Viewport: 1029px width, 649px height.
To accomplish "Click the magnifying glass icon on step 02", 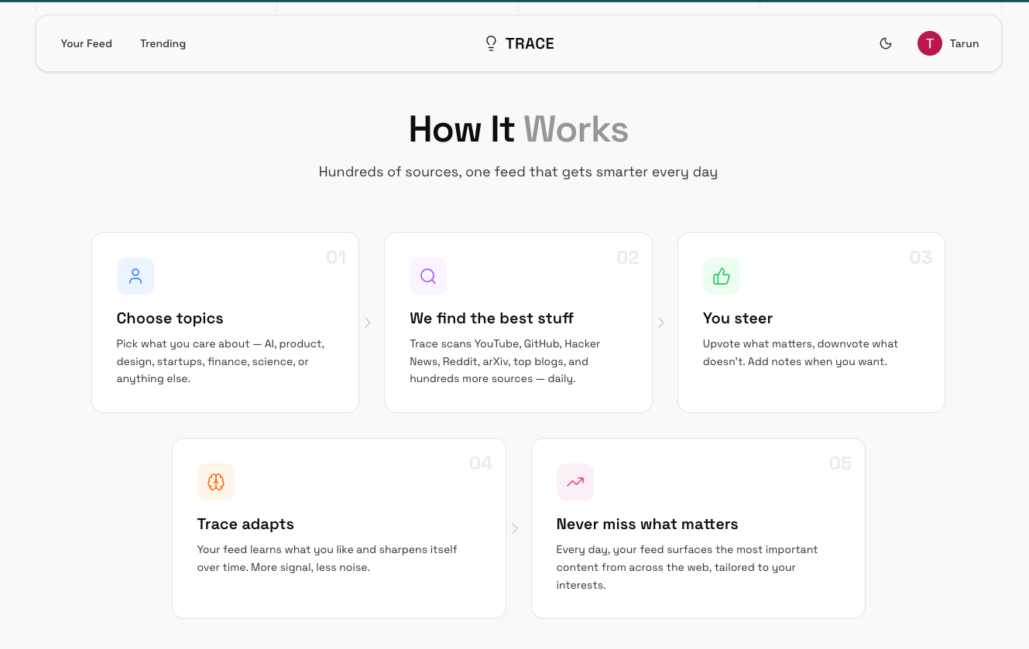I will click(428, 276).
